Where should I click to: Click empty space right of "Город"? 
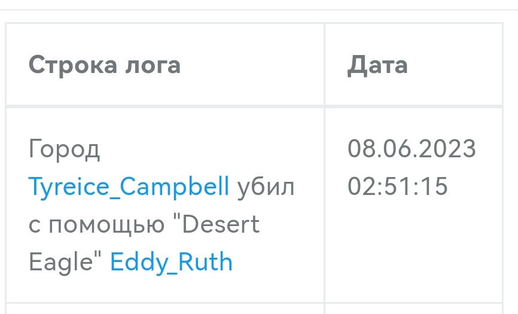[x=209, y=150]
